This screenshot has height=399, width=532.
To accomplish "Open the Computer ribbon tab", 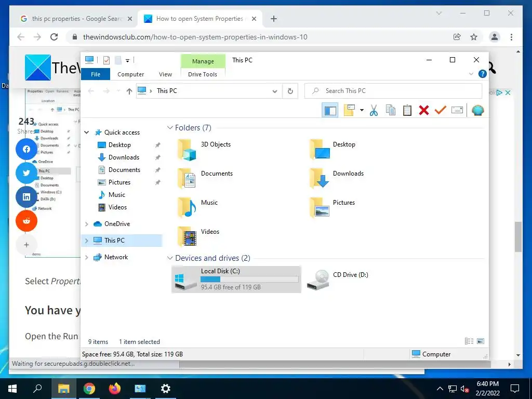I will click(130, 74).
